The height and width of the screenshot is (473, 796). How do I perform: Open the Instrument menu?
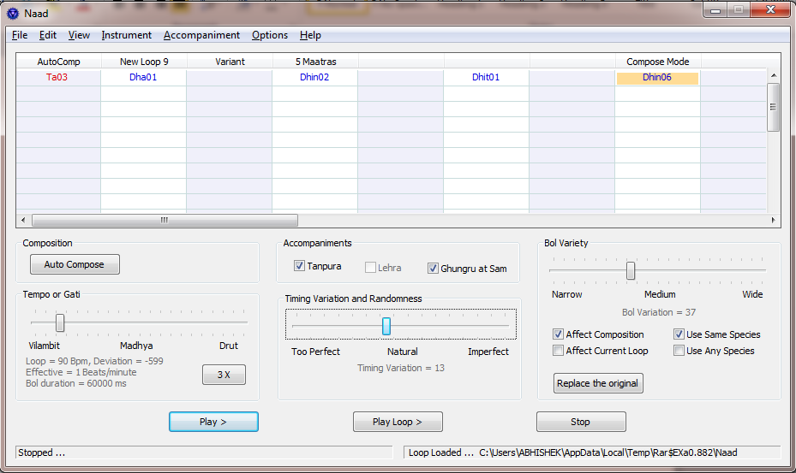coord(127,35)
